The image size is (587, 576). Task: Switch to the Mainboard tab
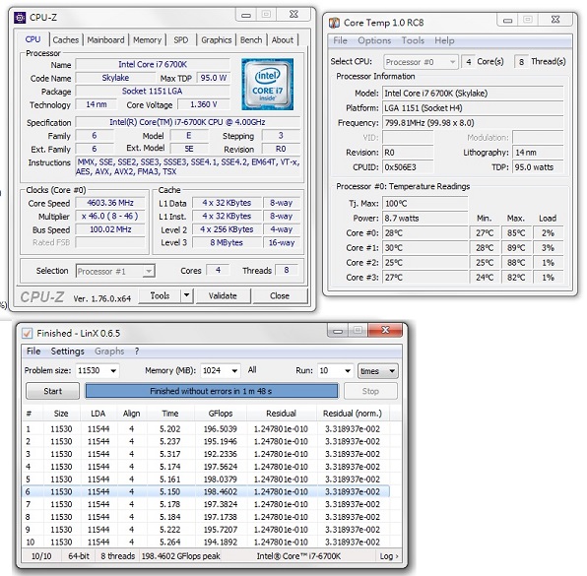pyautogui.click(x=105, y=39)
